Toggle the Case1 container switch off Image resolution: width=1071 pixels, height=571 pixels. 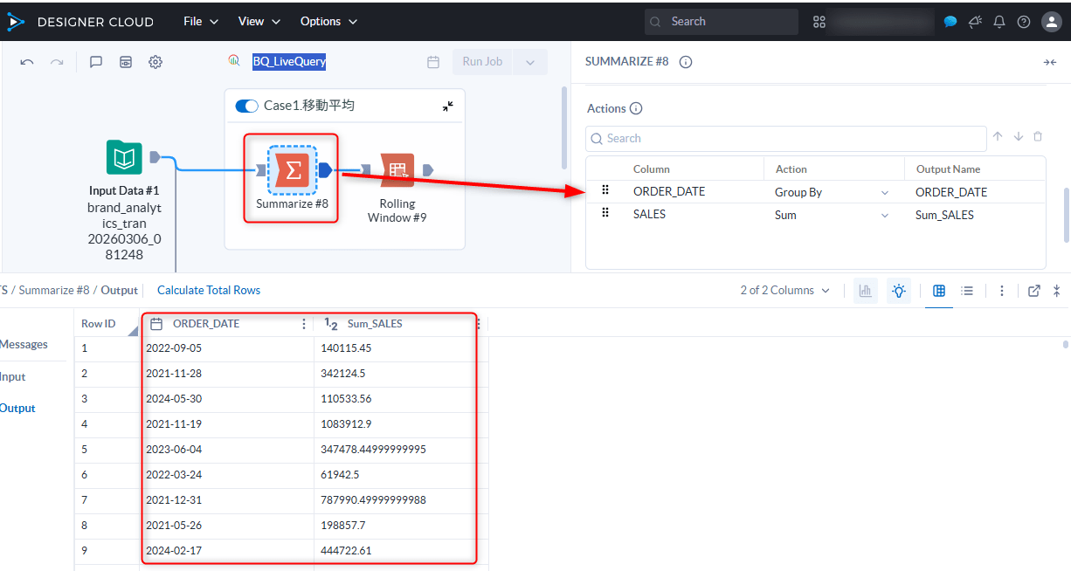(247, 106)
